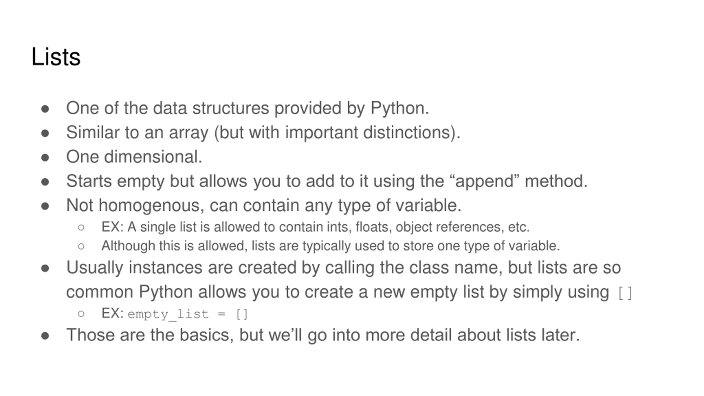Click the word "method" in the append bullet
The image size is (704, 396).
pos(556,182)
